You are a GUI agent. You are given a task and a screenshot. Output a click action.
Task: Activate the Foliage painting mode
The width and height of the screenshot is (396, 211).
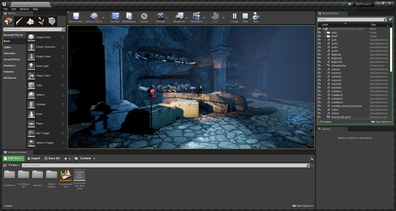pyautogui.click(x=41, y=21)
